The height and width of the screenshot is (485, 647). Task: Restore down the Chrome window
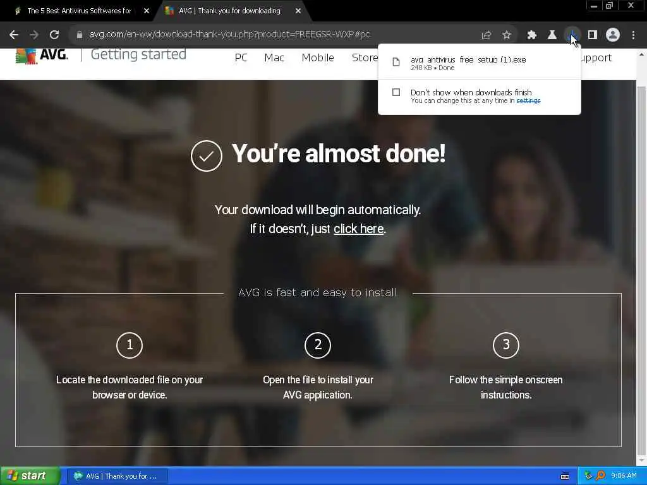click(610, 6)
